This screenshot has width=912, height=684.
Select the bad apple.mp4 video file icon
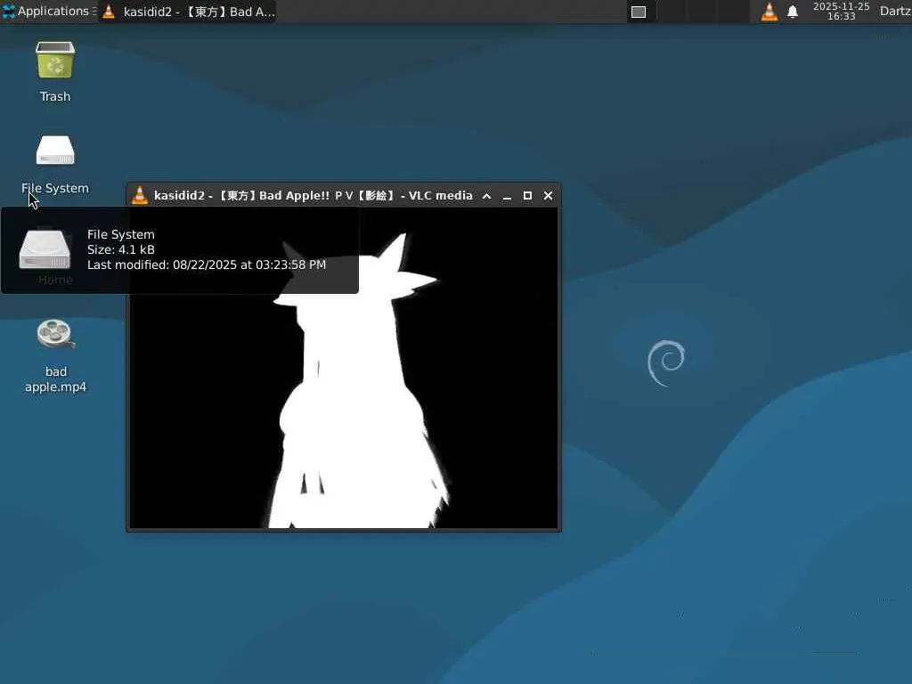[x=55, y=334]
